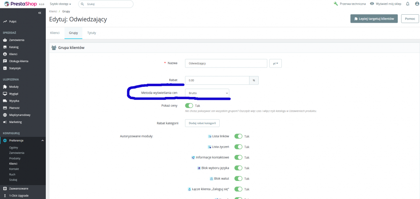The image size is (420, 199).
Task: Toggle Blok wyboru języka switch
Action: click(x=239, y=168)
